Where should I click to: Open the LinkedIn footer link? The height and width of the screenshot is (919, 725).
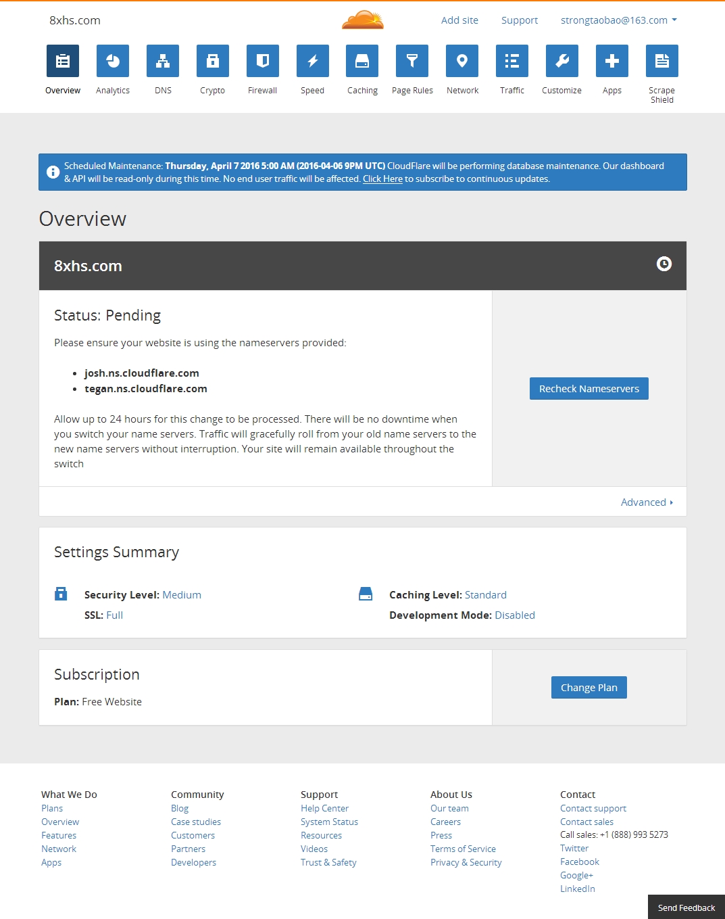pos(578,889)
